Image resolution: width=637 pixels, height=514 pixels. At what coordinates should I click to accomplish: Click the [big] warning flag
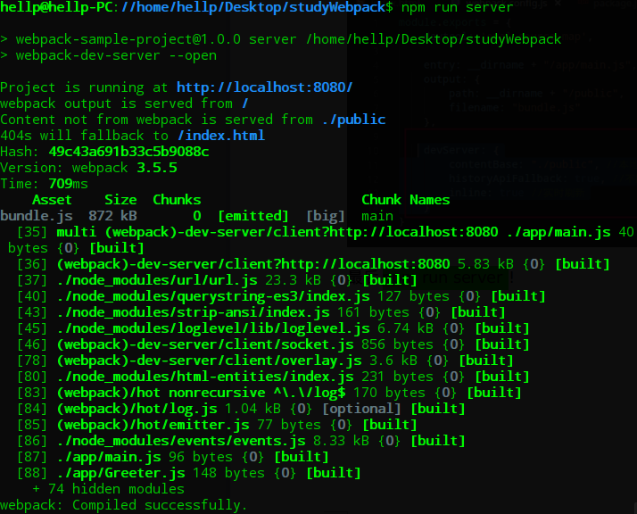point(326,216)
